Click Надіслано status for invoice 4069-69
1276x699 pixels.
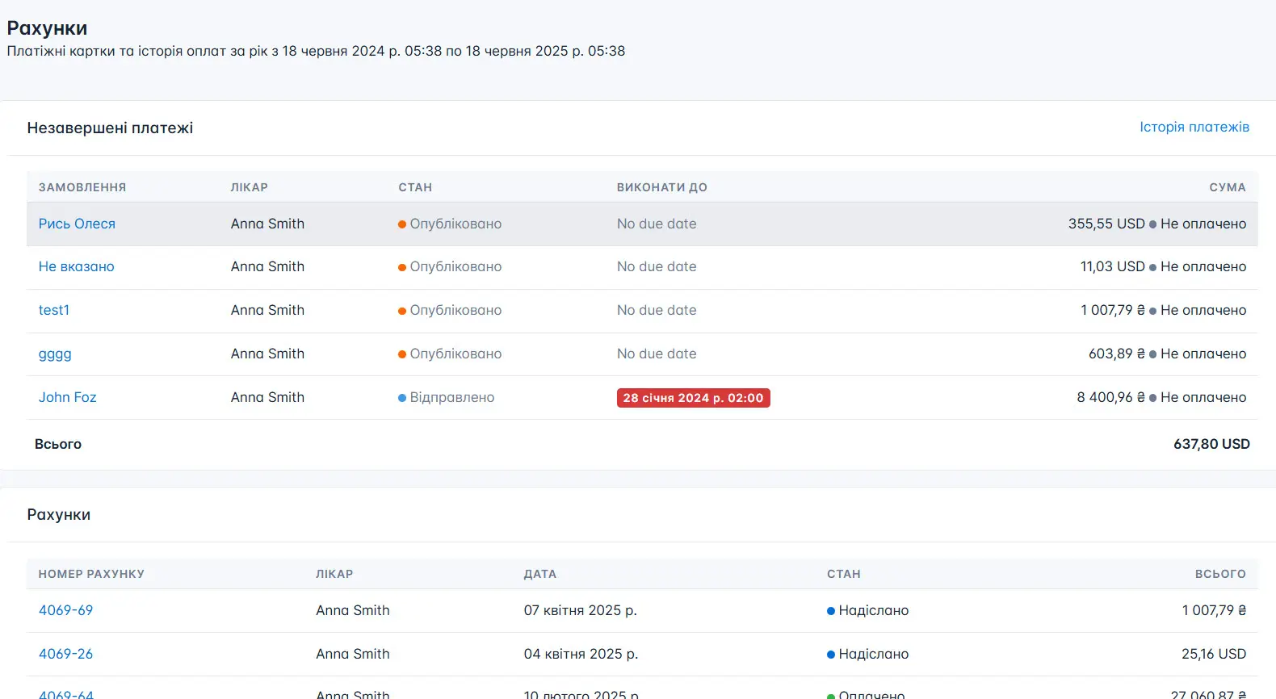pos(867,610)
